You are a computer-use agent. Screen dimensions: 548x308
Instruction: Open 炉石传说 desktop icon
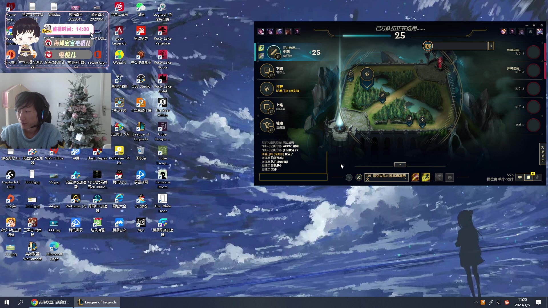[119, 105]
